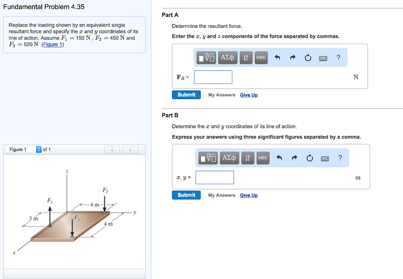Undo last edit in Part B
This screenshot has height=279, width=403.
pos(279,158)
